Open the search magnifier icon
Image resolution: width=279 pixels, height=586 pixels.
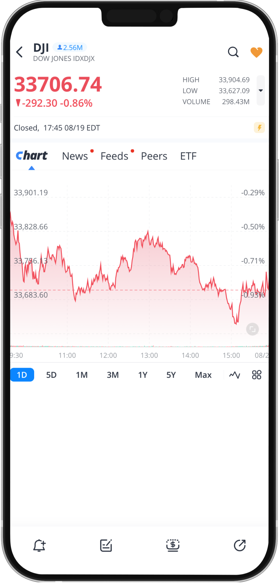[233, 52]
